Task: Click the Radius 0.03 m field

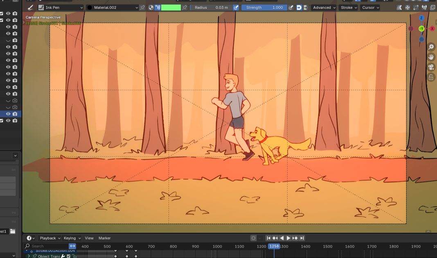Action: coord(211,7)
